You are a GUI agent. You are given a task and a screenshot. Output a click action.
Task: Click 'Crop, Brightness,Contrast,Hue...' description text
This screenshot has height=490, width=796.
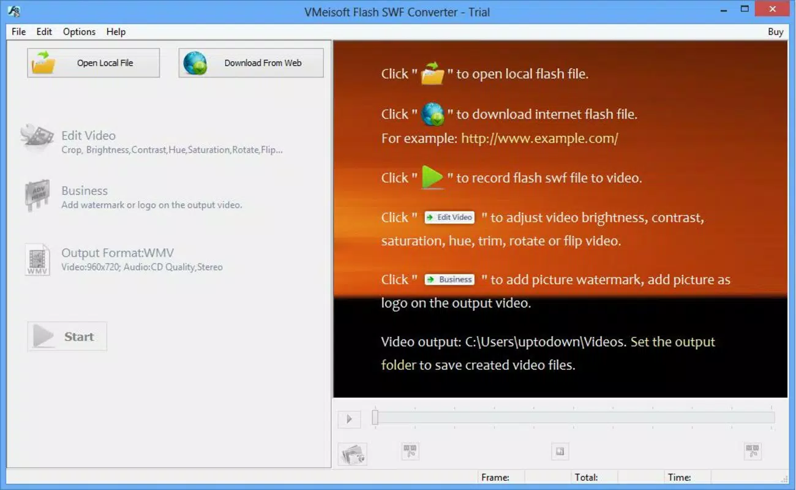[x=172, y=150]
